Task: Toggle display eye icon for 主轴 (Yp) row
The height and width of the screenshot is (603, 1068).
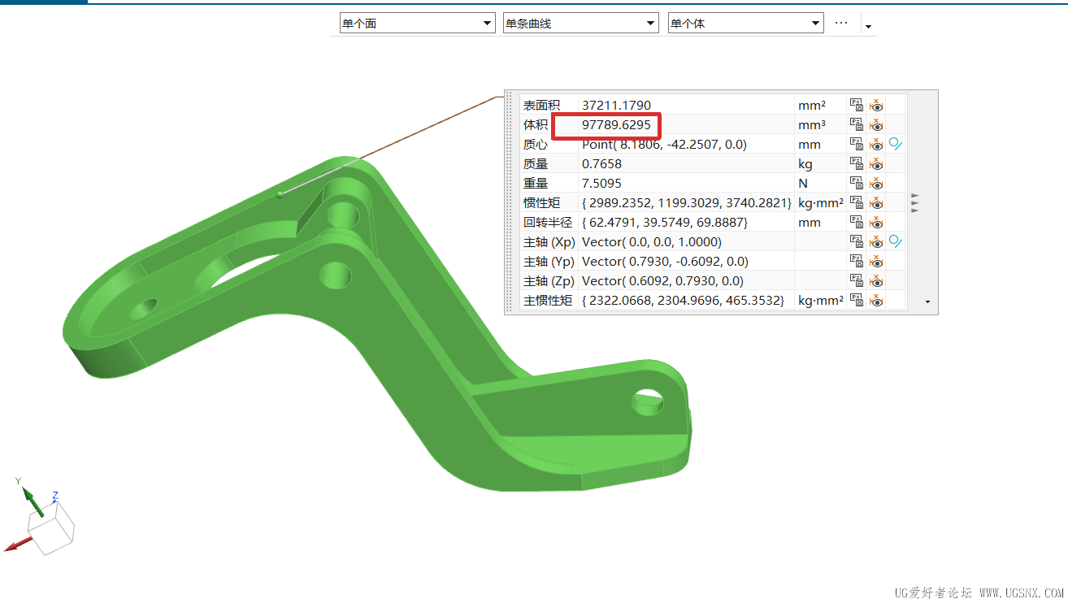Action: pos(876,261)
